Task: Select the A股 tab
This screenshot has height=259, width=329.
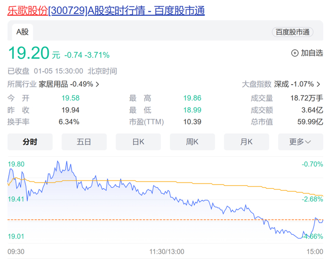Action: coord(23,32)
